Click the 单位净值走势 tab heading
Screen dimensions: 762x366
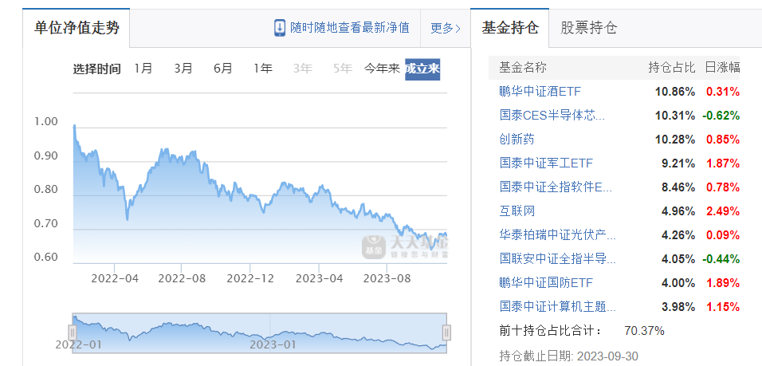77,28
